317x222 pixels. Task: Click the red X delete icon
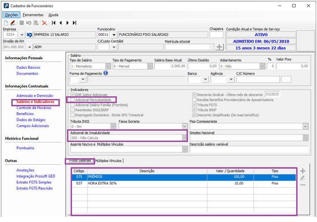coord(44,23)
